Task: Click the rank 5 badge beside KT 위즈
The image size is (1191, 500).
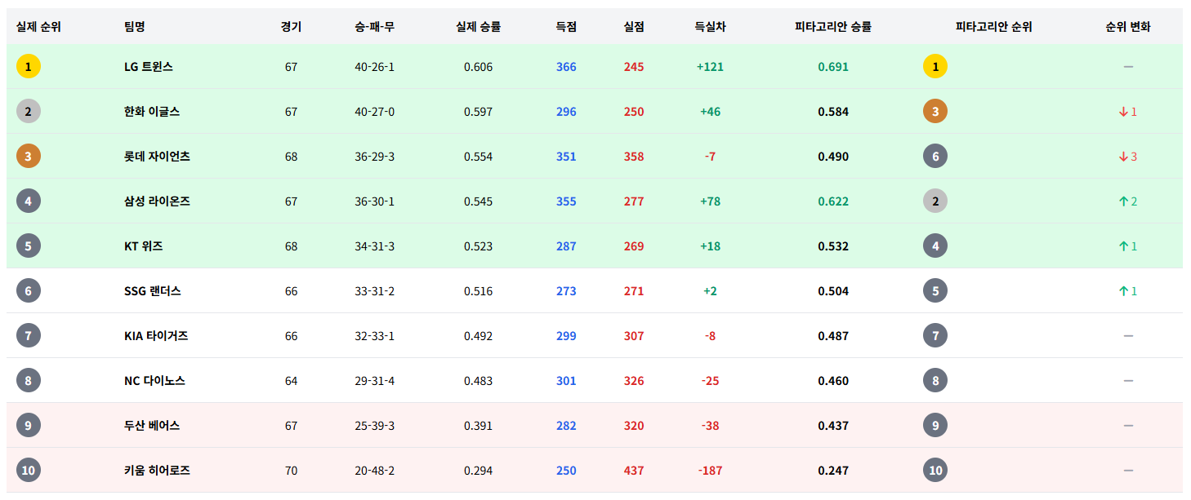Action: [x=29, y=246]
